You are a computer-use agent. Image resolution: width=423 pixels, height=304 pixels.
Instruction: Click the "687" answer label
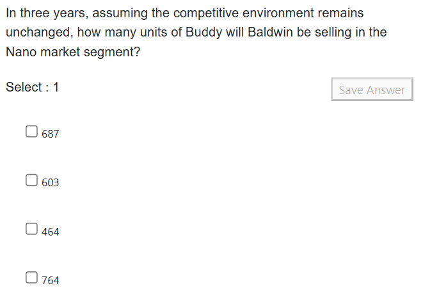pos(51,134)
